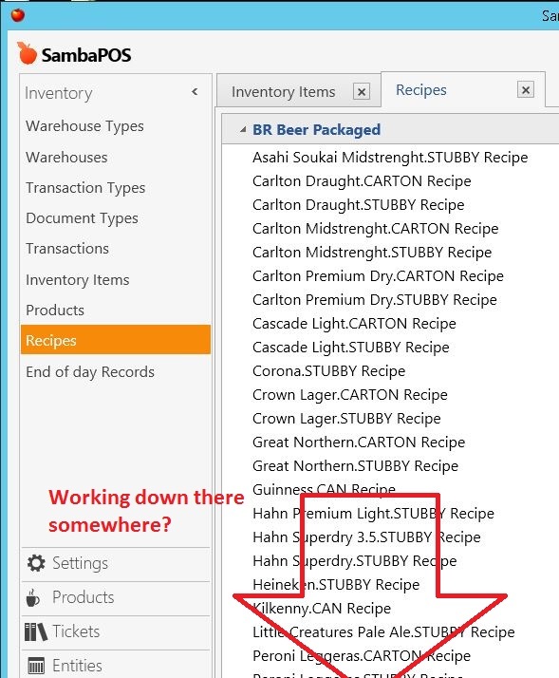This screenshot has height=678, width=559.
Task: Open Warehouses in sidebar
Action: [66, 158]
